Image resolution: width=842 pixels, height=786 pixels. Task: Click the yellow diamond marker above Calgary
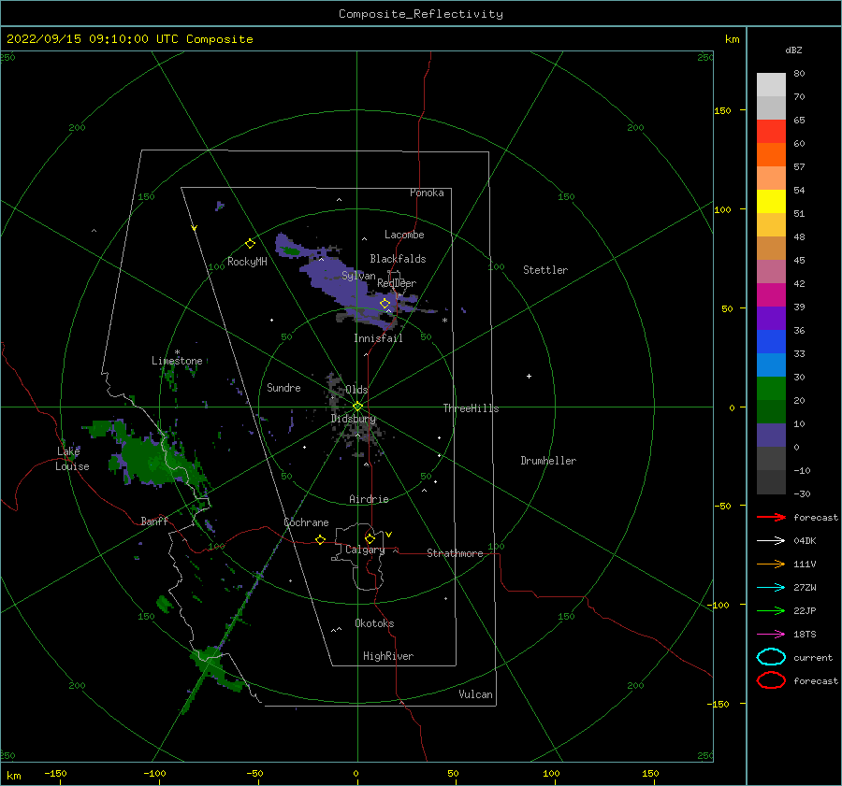click(370, 538)
